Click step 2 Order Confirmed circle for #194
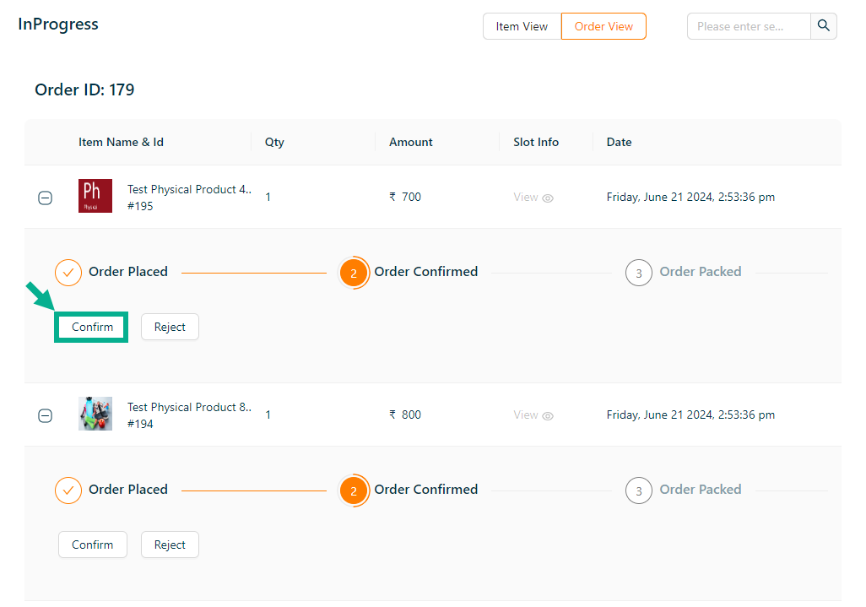The image size is (866, 607). coord(354,490)
